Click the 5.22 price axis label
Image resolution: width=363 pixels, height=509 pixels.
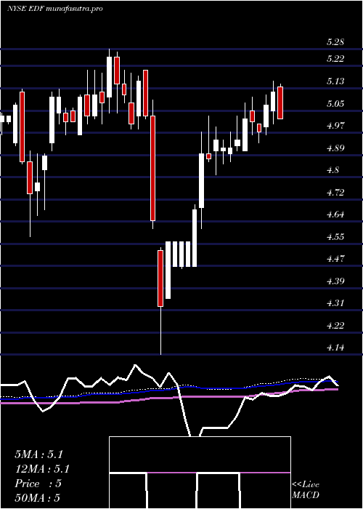click(x=335, y=59)
